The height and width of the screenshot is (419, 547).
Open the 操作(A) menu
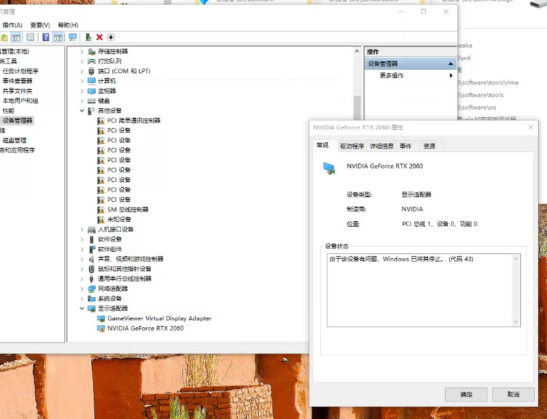point(12,25)
